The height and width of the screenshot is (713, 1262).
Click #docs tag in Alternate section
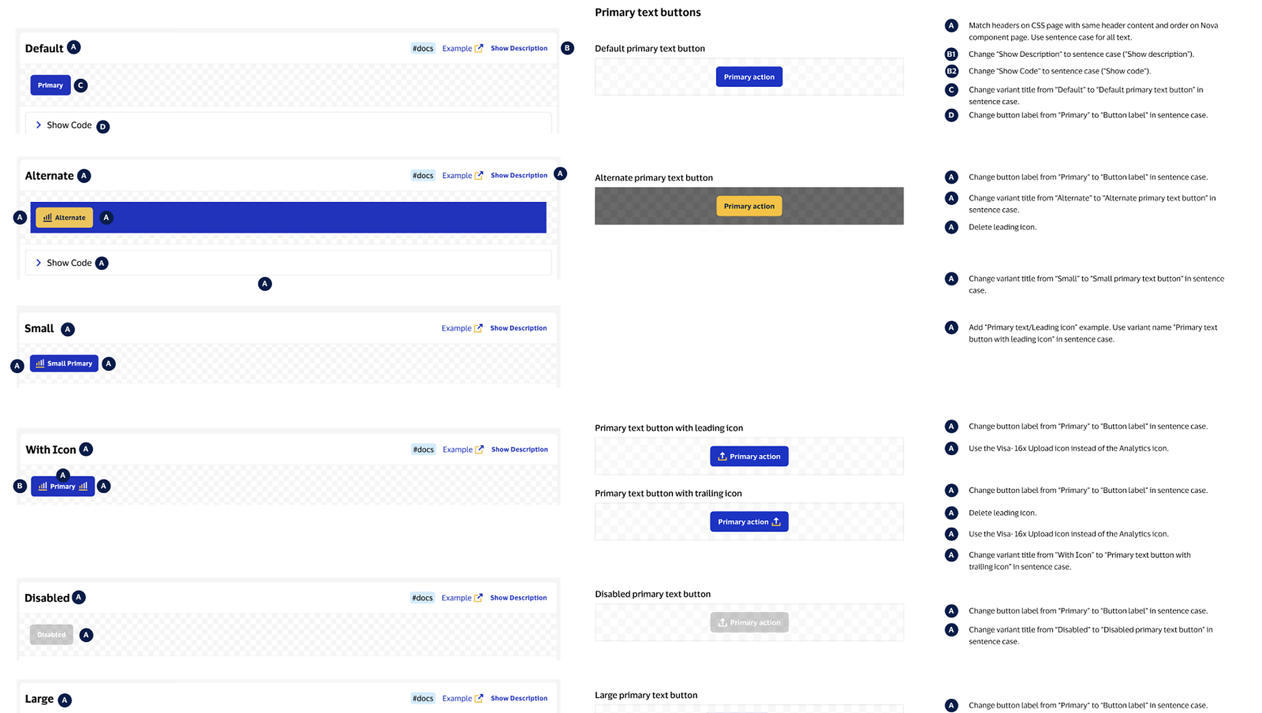point(423,175)
